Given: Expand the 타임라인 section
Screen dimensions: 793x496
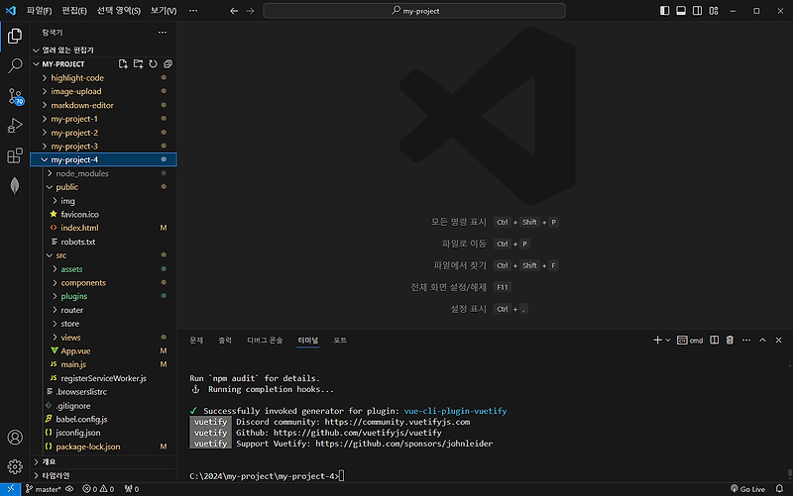Looking at the screenshot, I should [x=103, y=476].
